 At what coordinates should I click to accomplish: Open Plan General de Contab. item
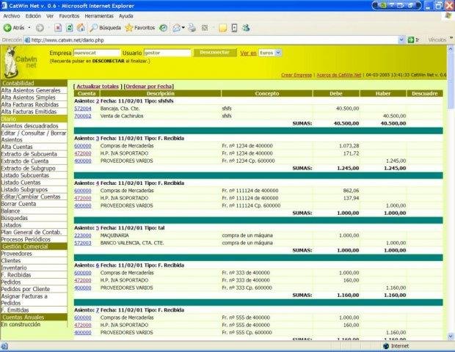click(32, 232)
